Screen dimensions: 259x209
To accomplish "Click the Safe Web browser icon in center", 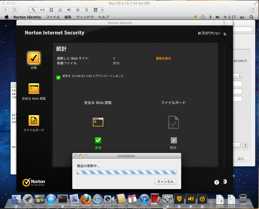I will [x=98, y=122].
